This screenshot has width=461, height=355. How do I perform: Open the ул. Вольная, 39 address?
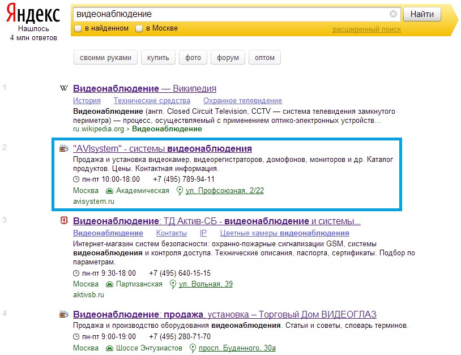pos(206,284)
